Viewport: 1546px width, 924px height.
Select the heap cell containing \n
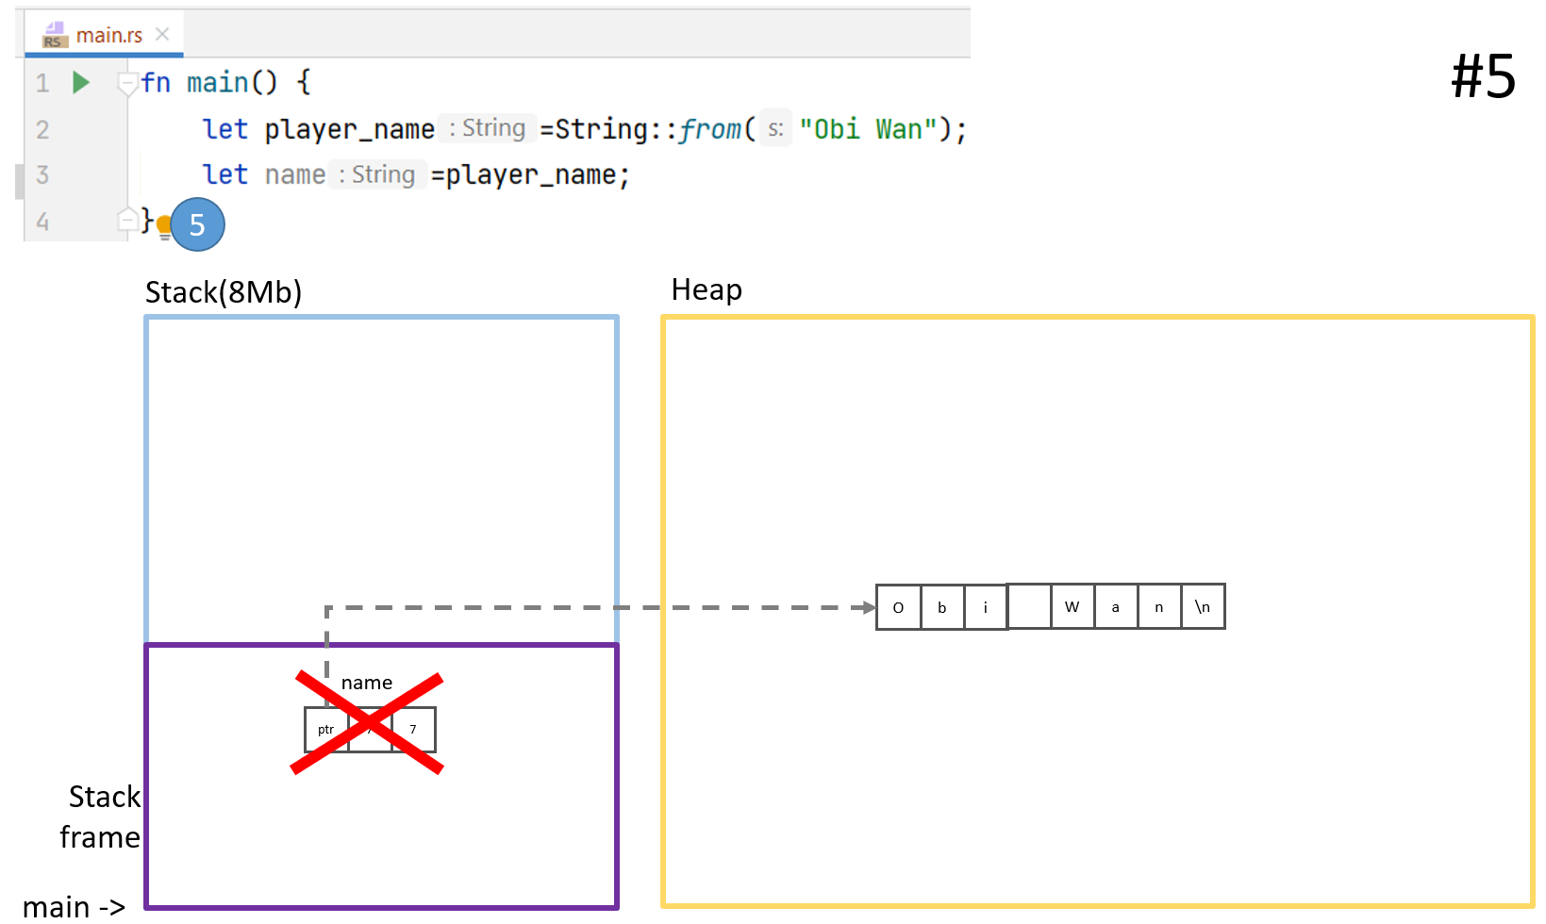(1203, 607)
